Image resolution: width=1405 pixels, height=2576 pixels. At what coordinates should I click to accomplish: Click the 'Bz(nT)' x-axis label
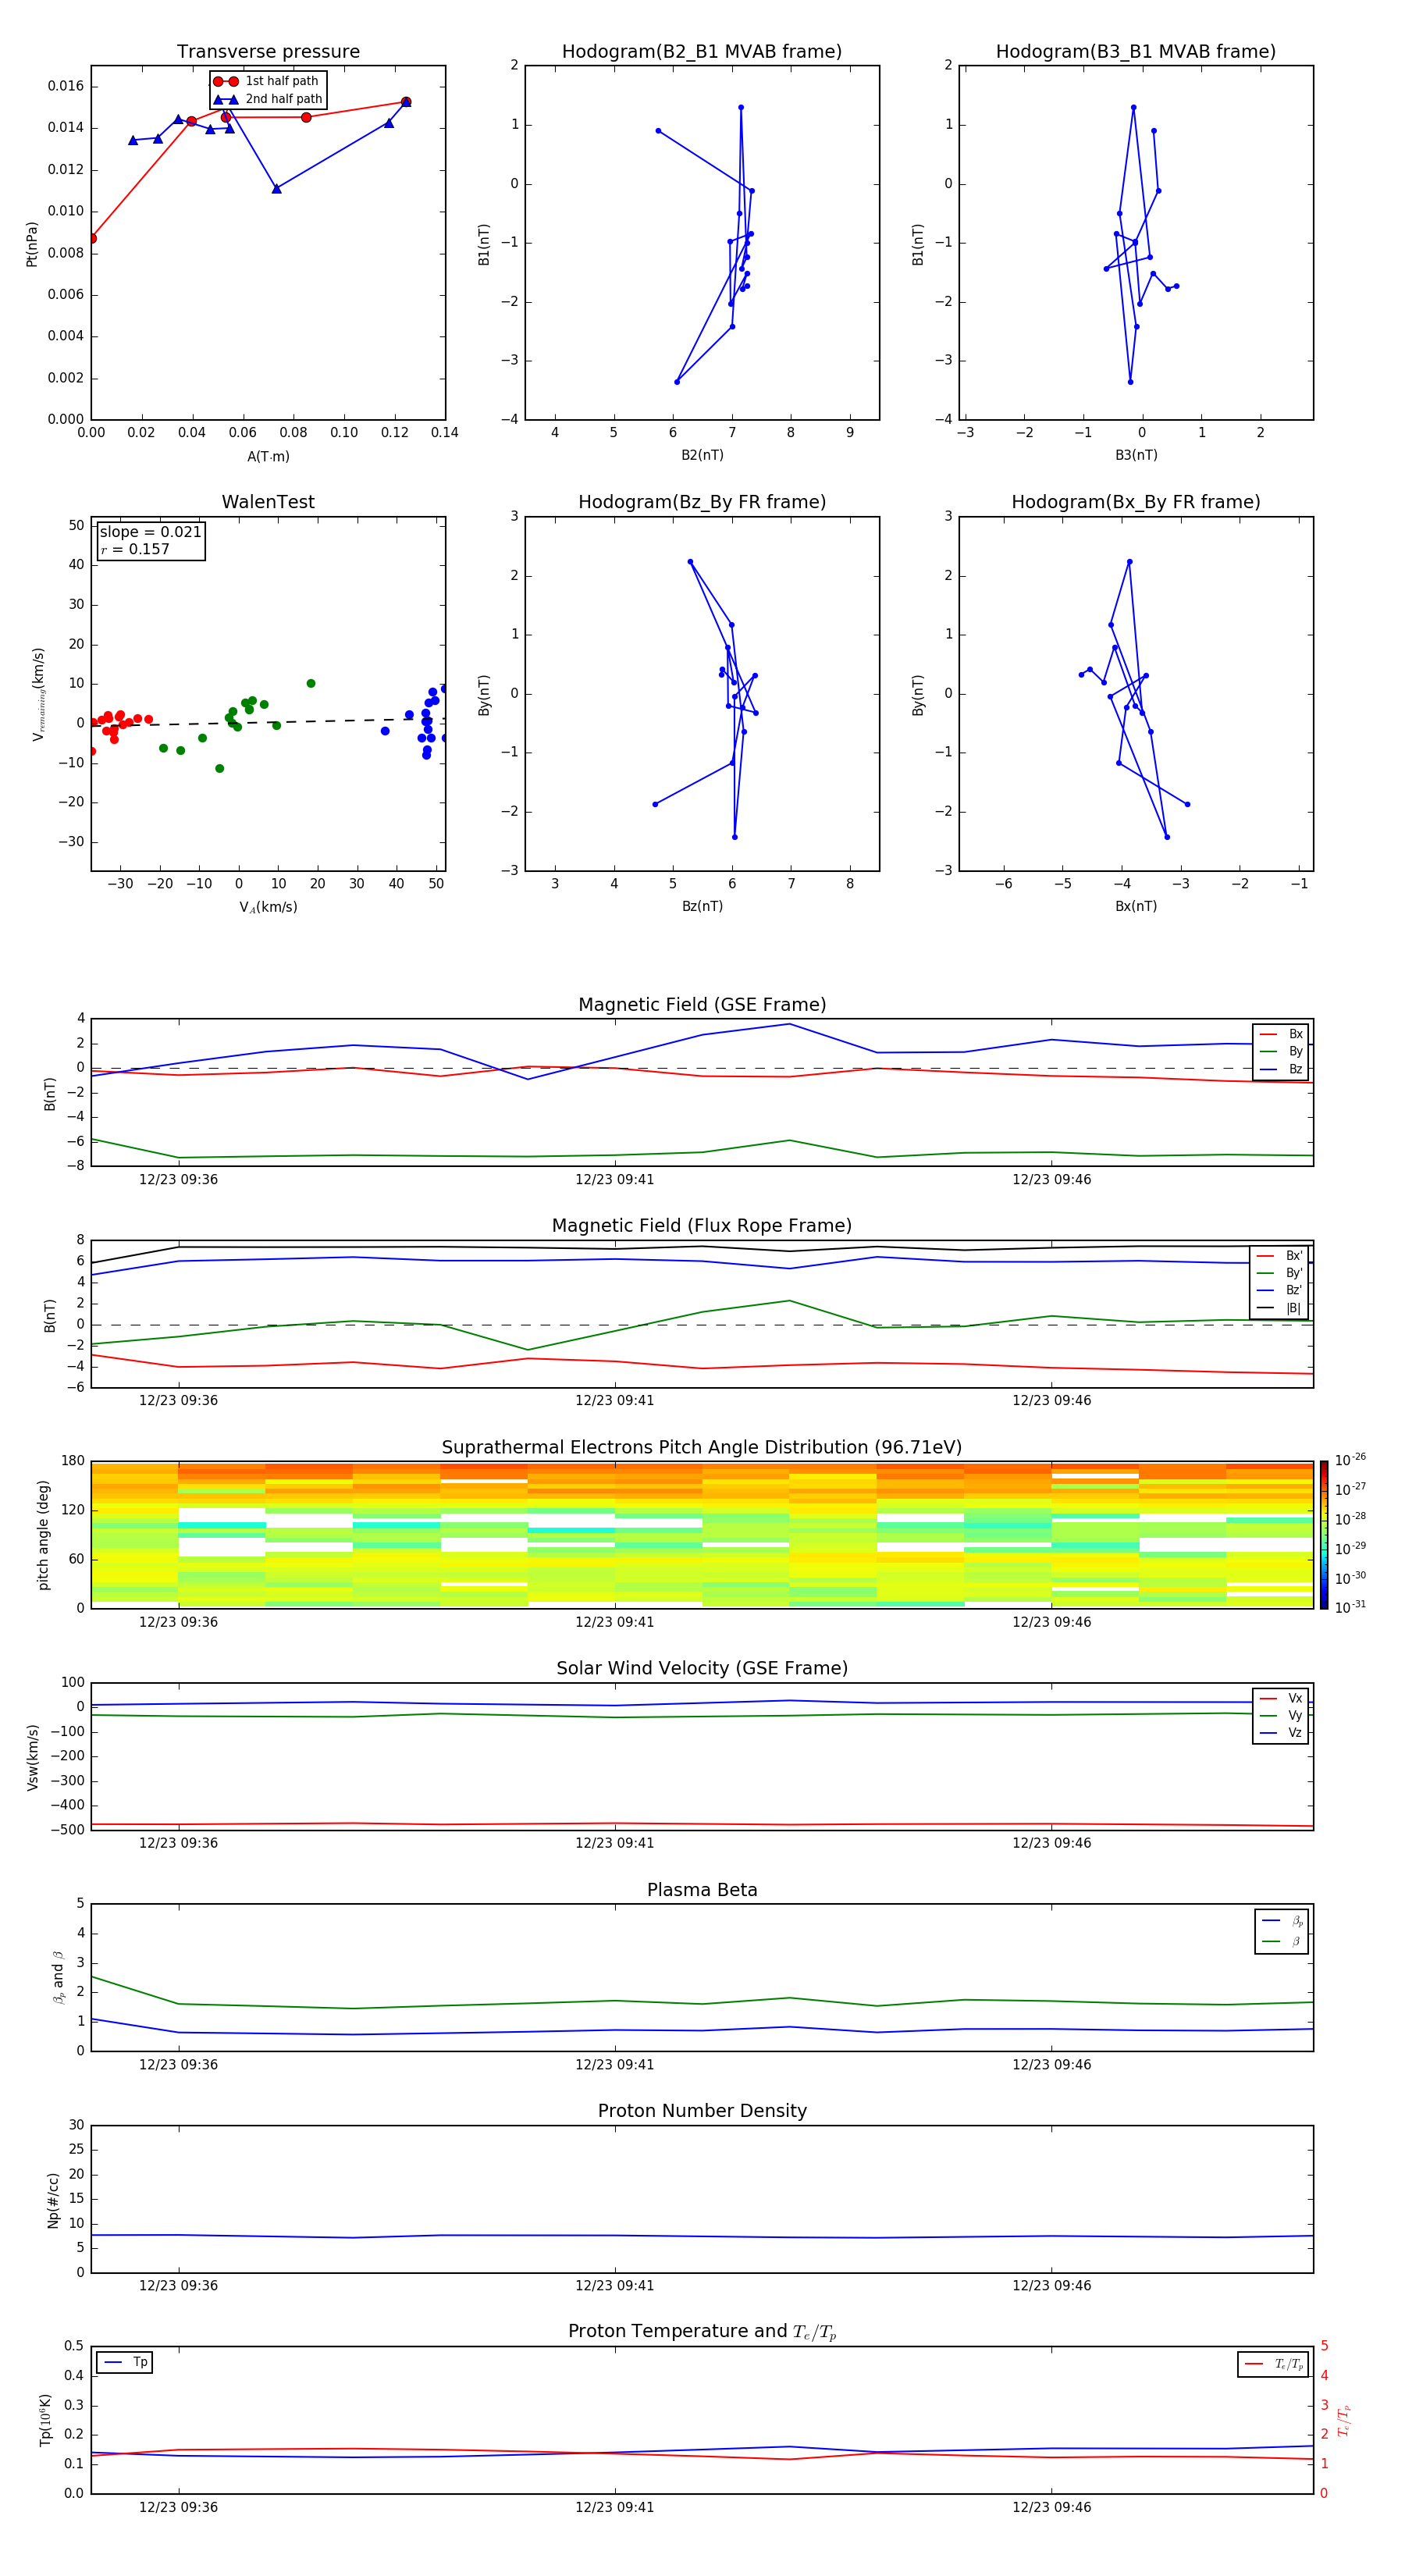click(702, 906)
